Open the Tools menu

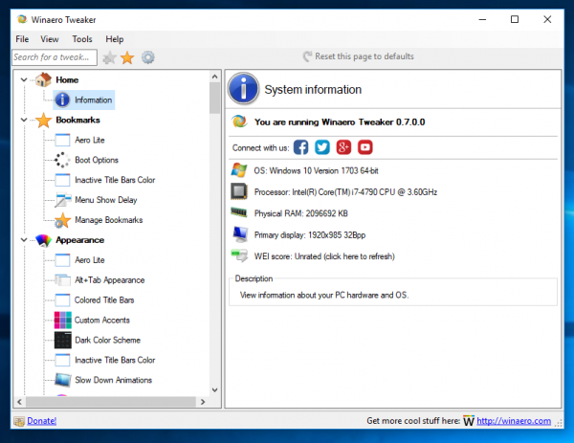point(81,39)
